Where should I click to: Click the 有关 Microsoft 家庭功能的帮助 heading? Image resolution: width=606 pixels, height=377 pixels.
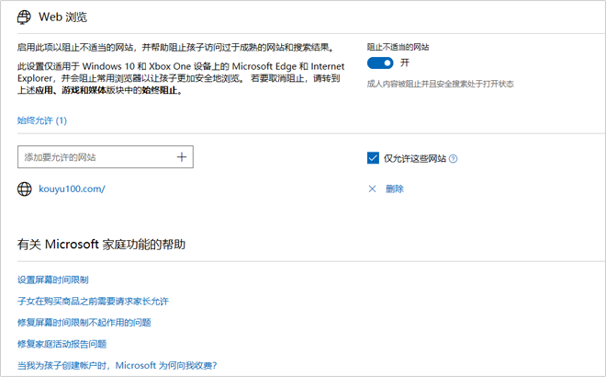(x=101, y=245)
